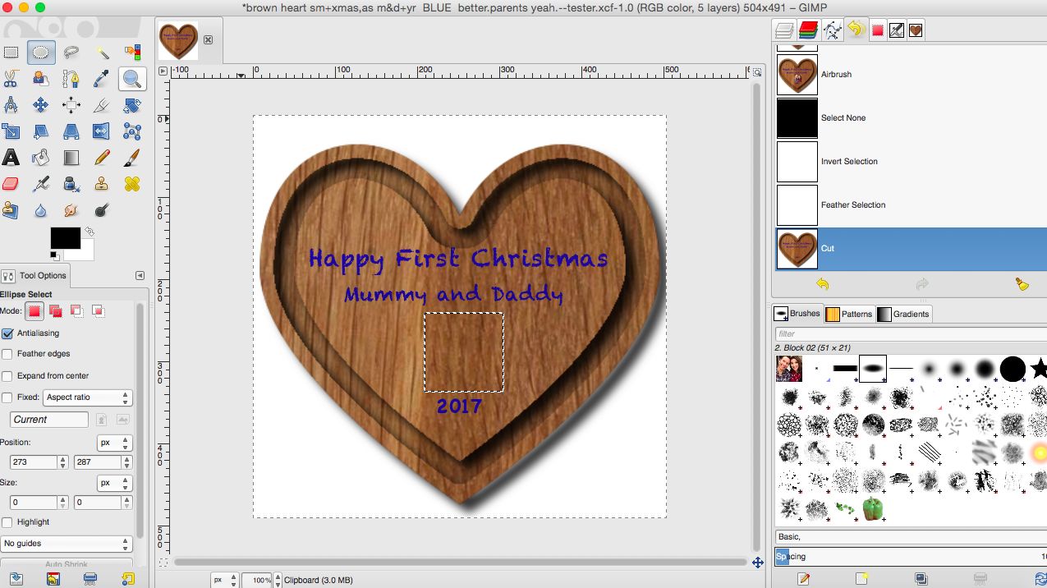This screenshot has height=588, width=1047.
Task: Open the Gradients tab
Action: pos(903,314)
